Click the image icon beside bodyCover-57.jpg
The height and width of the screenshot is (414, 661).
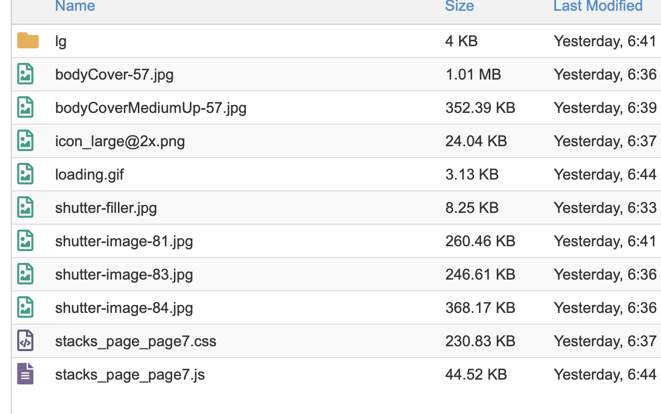(25, 74)
